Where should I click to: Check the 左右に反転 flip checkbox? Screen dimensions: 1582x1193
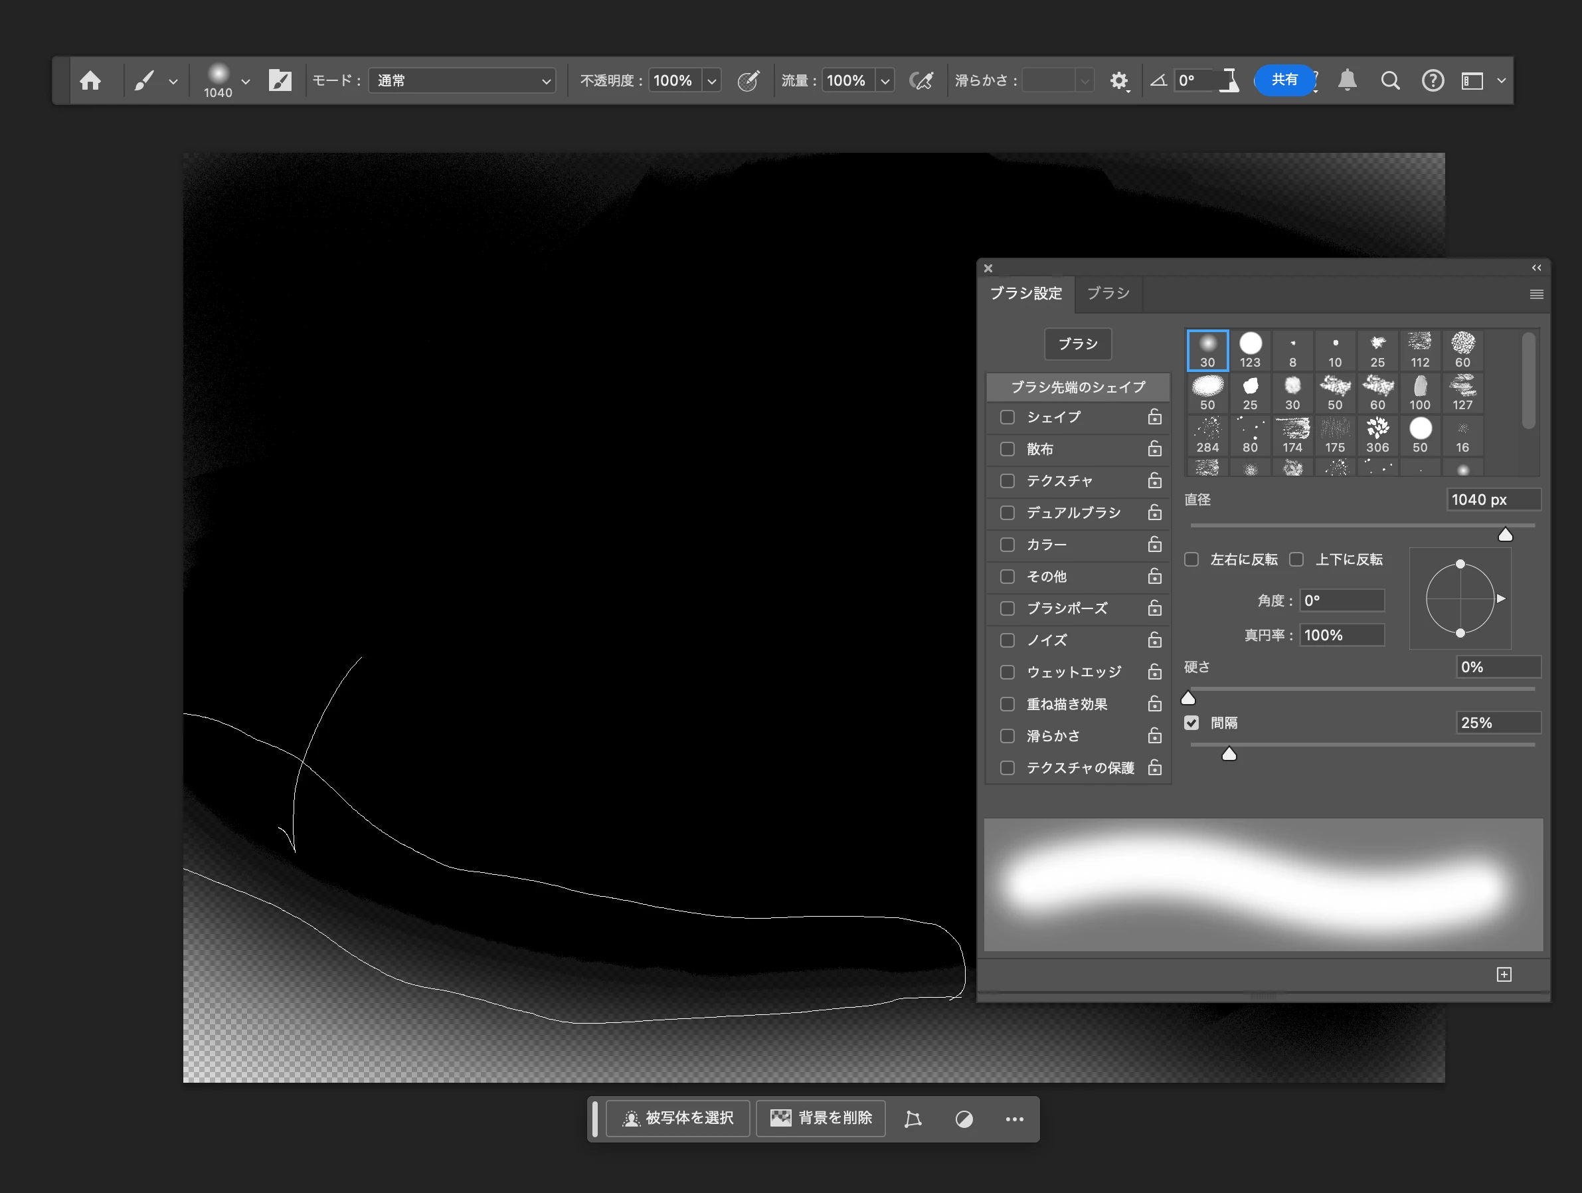coord(1191,559)
